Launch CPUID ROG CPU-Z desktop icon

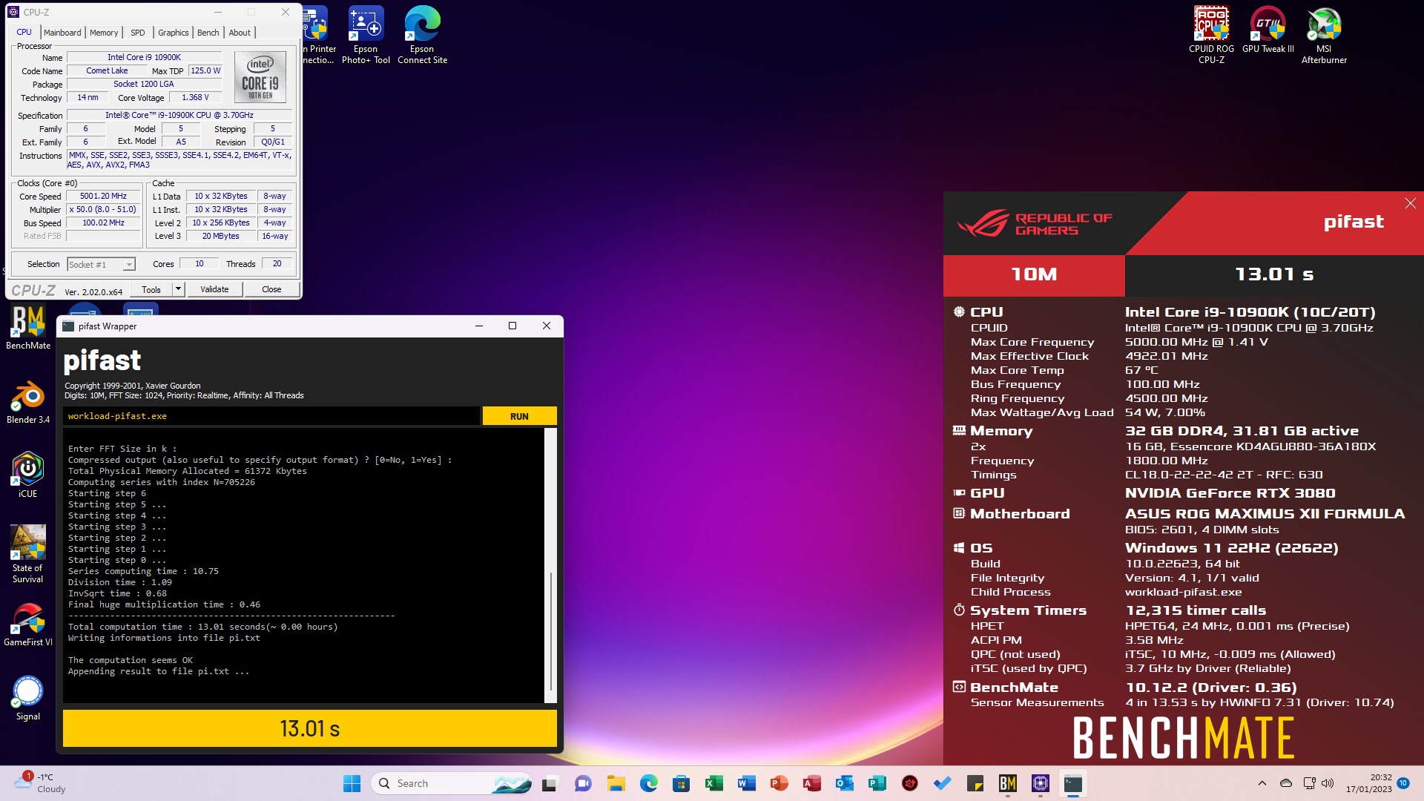[1211, 35]
